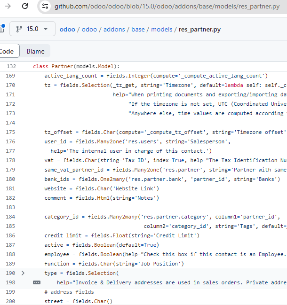This screenshot has height=305, width=287.
Task: Expand collapsed code at line 190
Action: (23, 273)
